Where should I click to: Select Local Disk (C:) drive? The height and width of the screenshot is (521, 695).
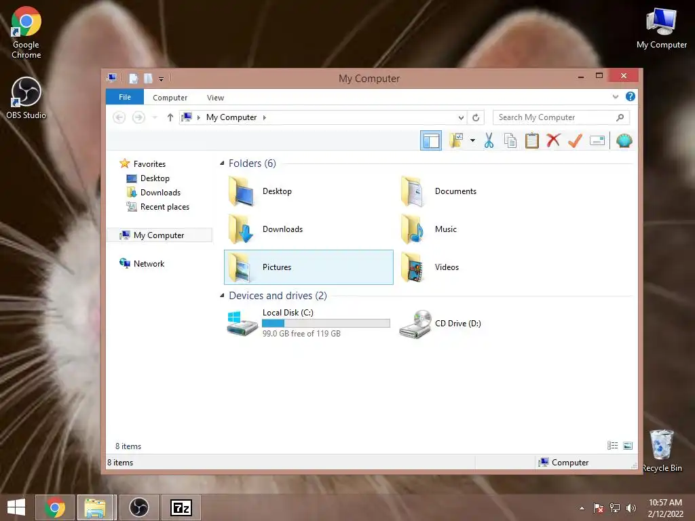(309, 324)
